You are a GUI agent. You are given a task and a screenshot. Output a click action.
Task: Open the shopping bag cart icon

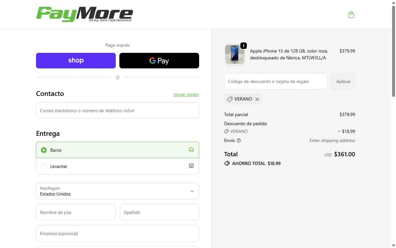[x=351, y=15]
